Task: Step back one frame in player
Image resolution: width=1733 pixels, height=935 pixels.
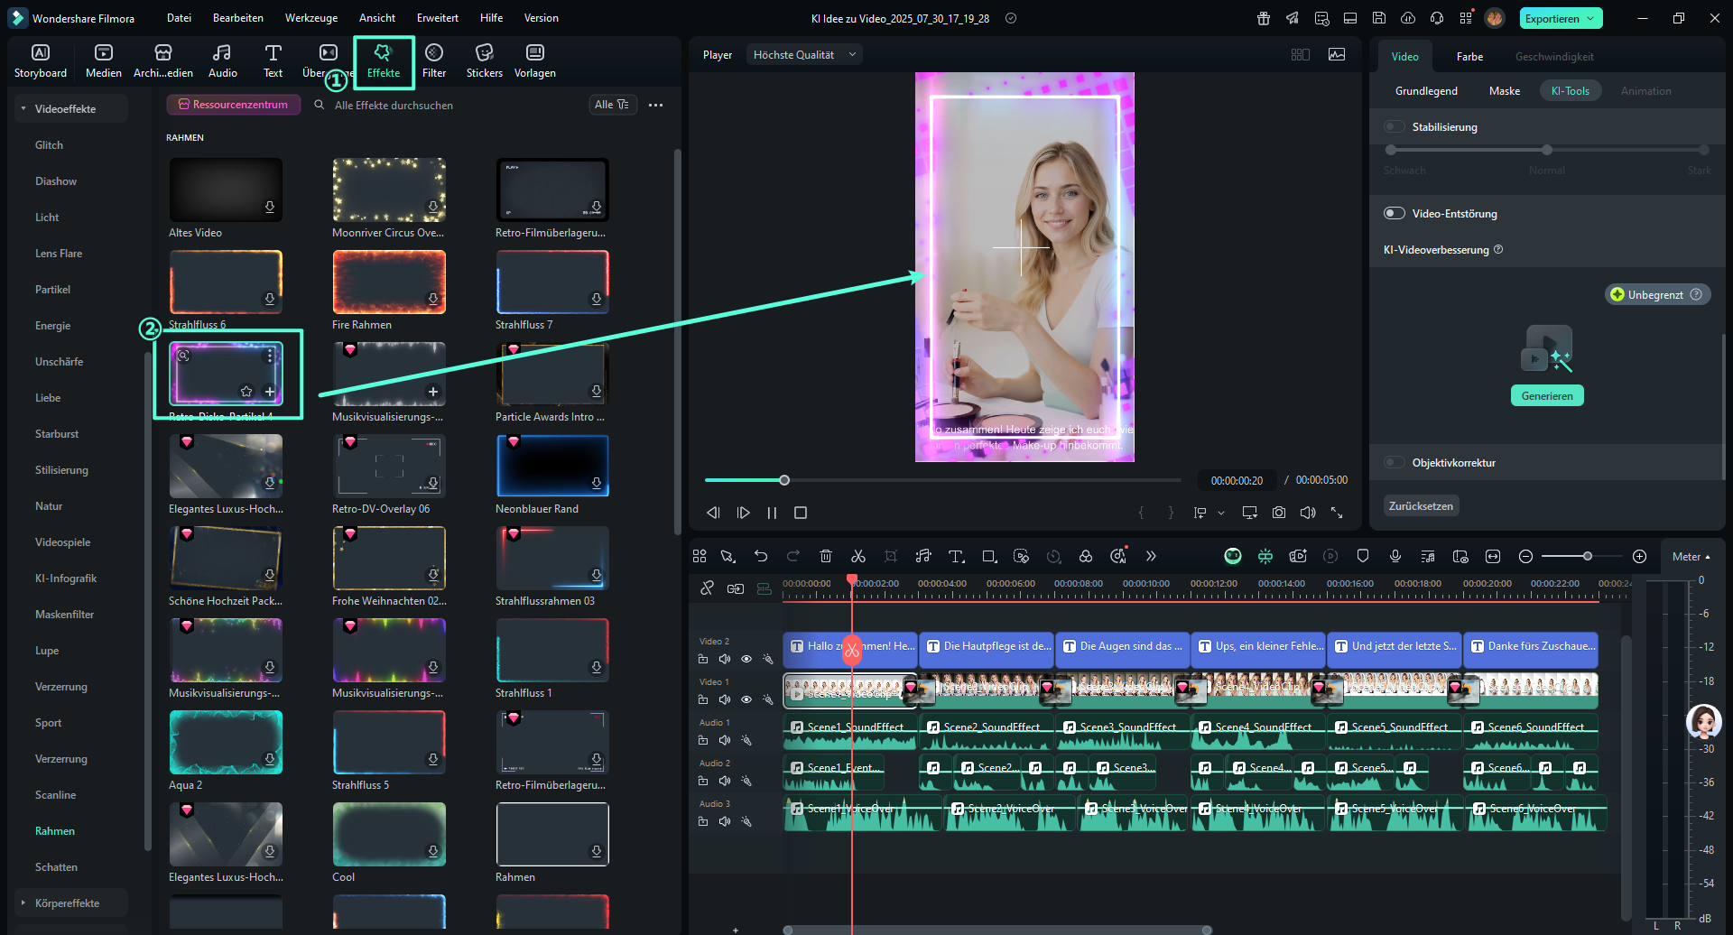Action: click(x=713, y=513)
